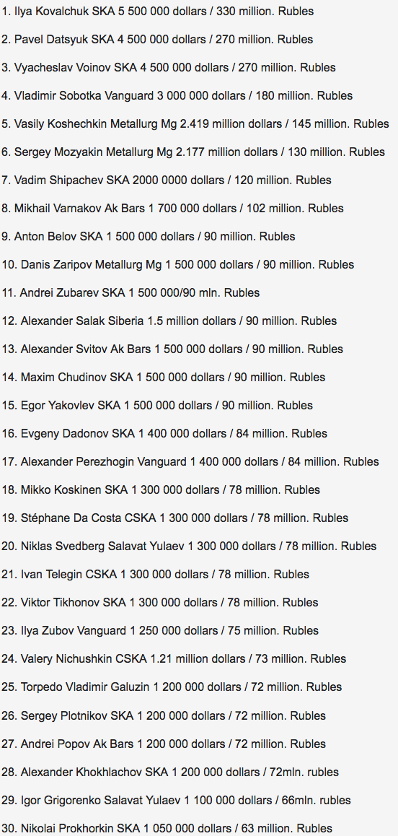Select the Ilya Kovalchuk salary line
Image resolution: width=398 pixels, height=836 pixels.
(158, 12)
